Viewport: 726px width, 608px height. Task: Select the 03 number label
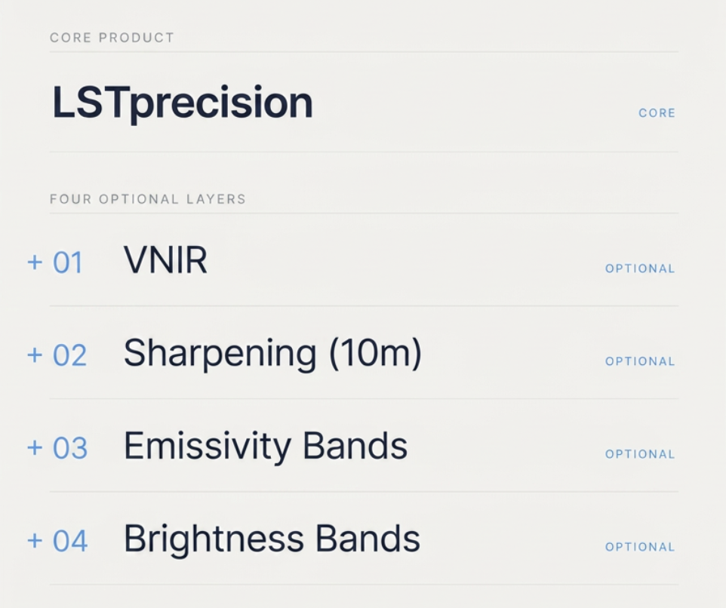(70, 448)
